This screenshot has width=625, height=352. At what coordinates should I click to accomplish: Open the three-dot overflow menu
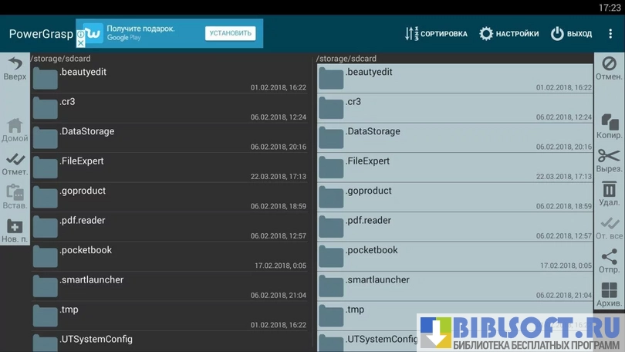click(610, 34)
